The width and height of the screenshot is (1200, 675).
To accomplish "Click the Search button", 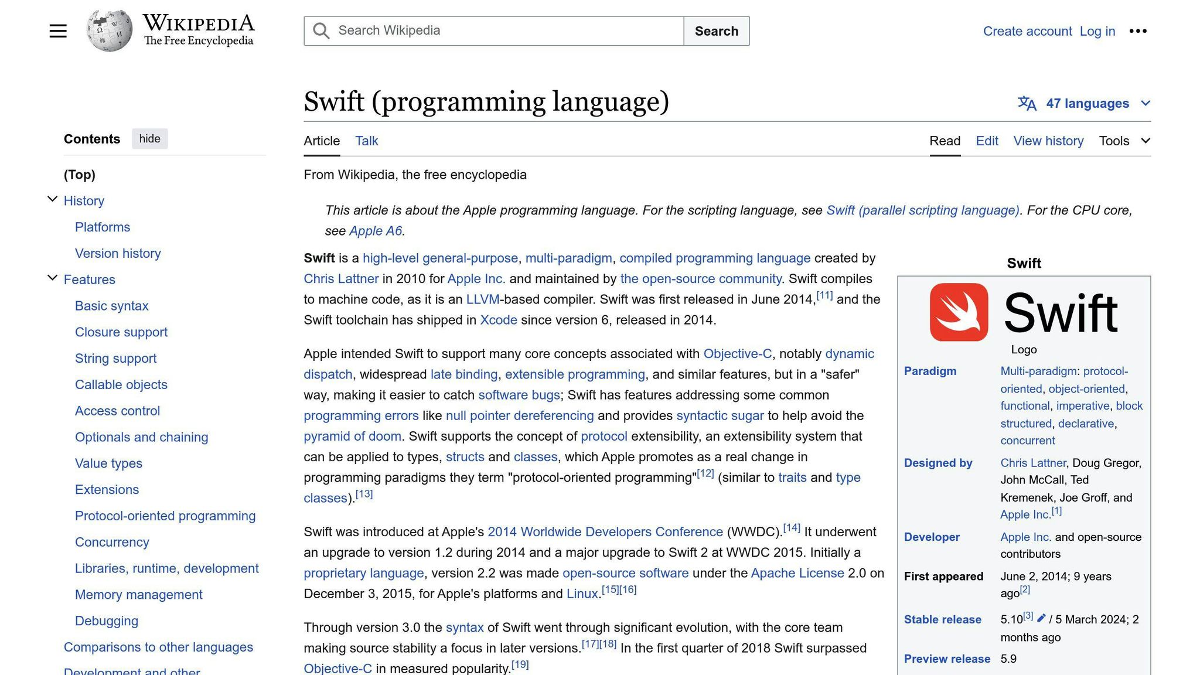I will 716,30.
